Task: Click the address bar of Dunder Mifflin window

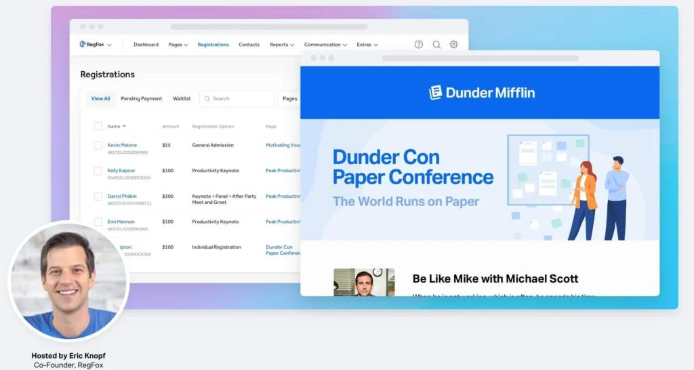Action: coord(481,58)
